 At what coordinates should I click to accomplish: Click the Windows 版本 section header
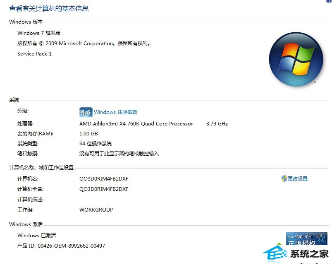pos(26,22)
